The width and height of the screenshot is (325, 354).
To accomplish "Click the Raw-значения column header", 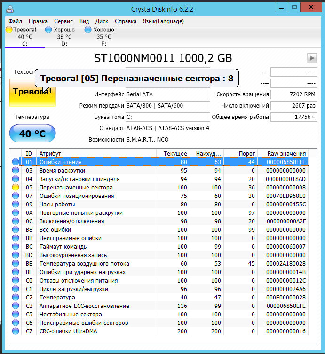I will click(283, 154).
